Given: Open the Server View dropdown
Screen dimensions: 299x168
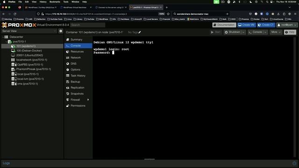Looking at the screenshot, I should [x=29, y=31].
